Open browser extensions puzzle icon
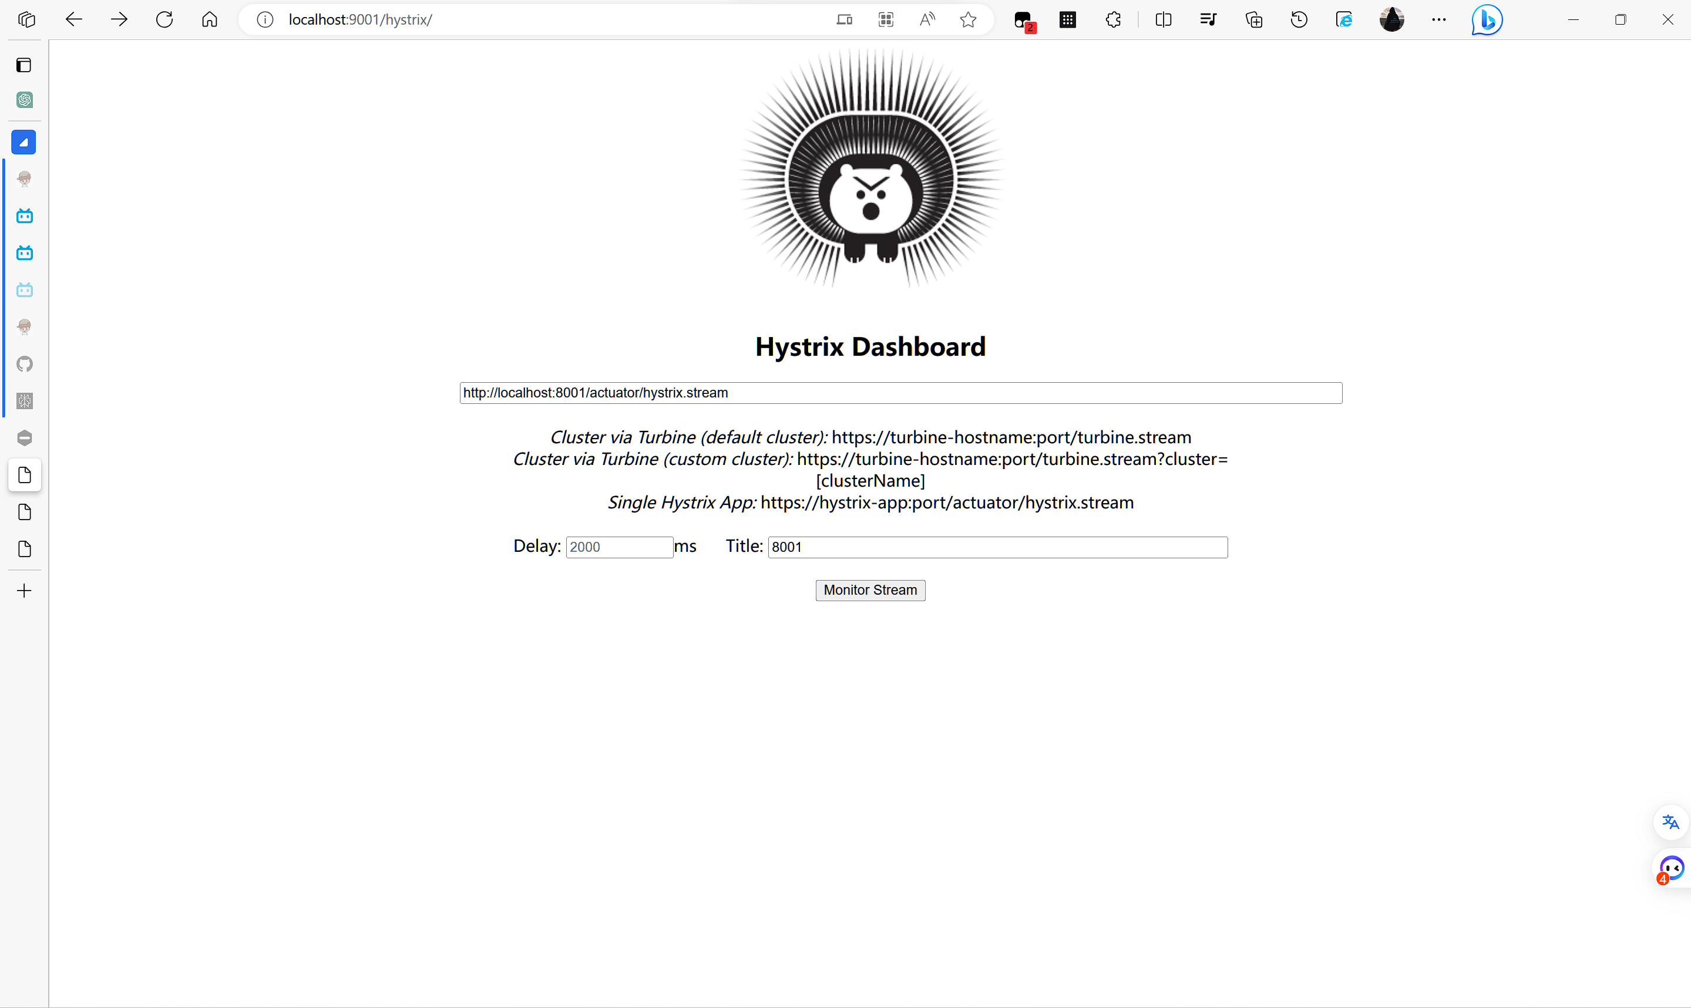This screenshot has height=1008, width=1691. click(1113, 20)
